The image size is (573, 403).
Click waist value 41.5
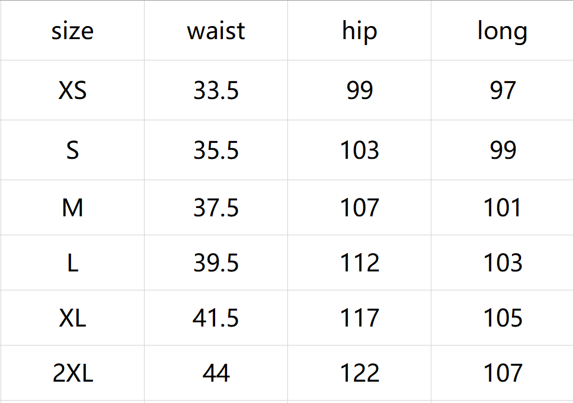216,318
